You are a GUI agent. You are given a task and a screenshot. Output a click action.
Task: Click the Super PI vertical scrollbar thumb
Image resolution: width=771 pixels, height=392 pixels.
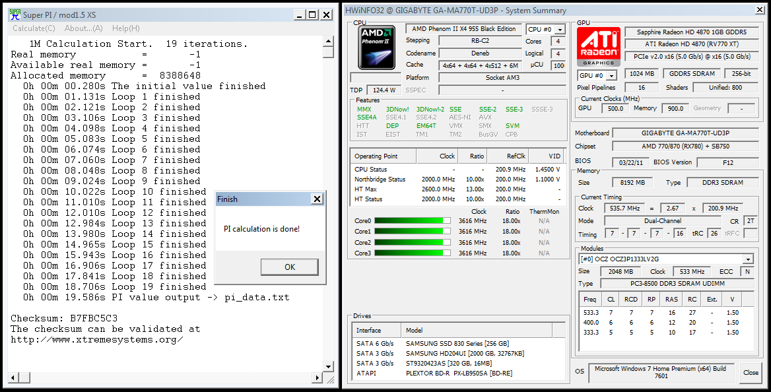point(329,52)
